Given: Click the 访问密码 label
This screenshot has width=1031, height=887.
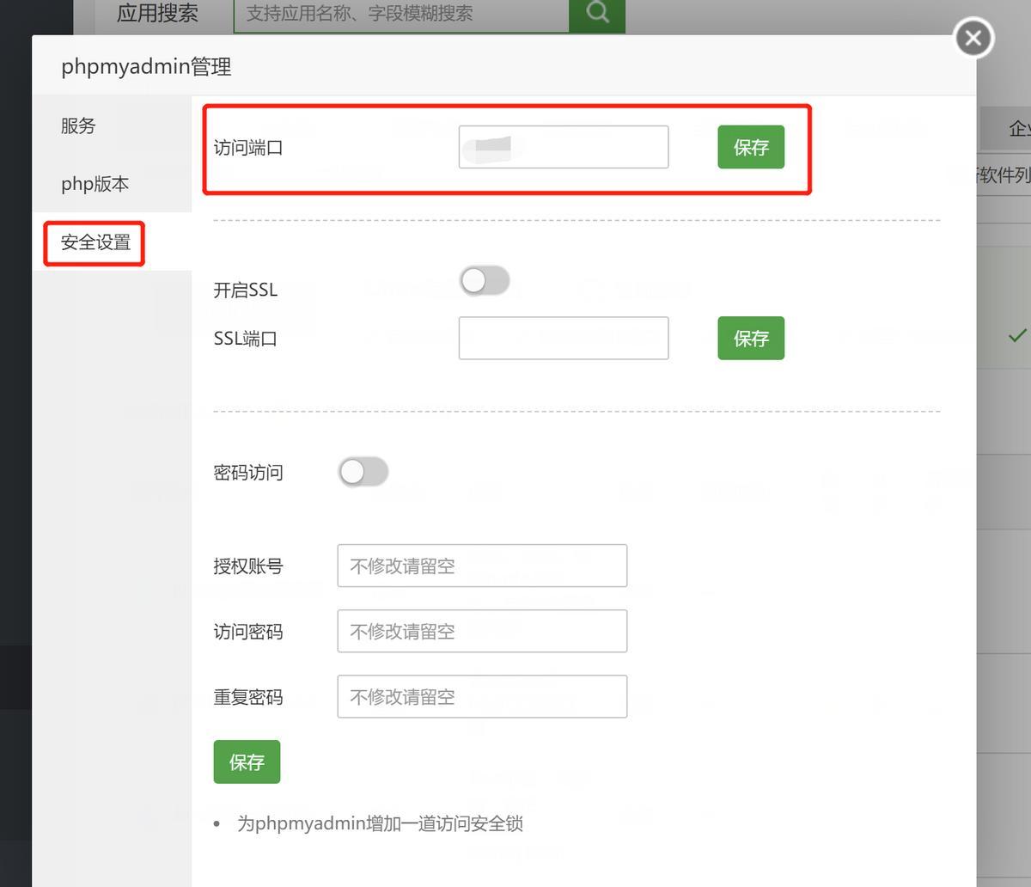Looking at the screenshot, I should 248,632.
